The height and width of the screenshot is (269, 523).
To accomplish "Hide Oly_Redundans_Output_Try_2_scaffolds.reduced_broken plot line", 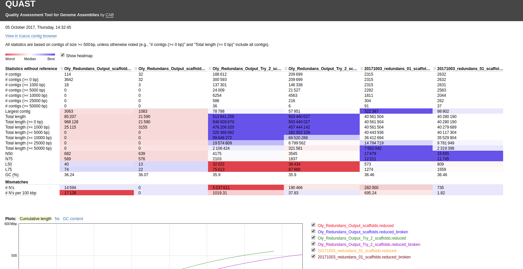I will click(x=313, y=244).
